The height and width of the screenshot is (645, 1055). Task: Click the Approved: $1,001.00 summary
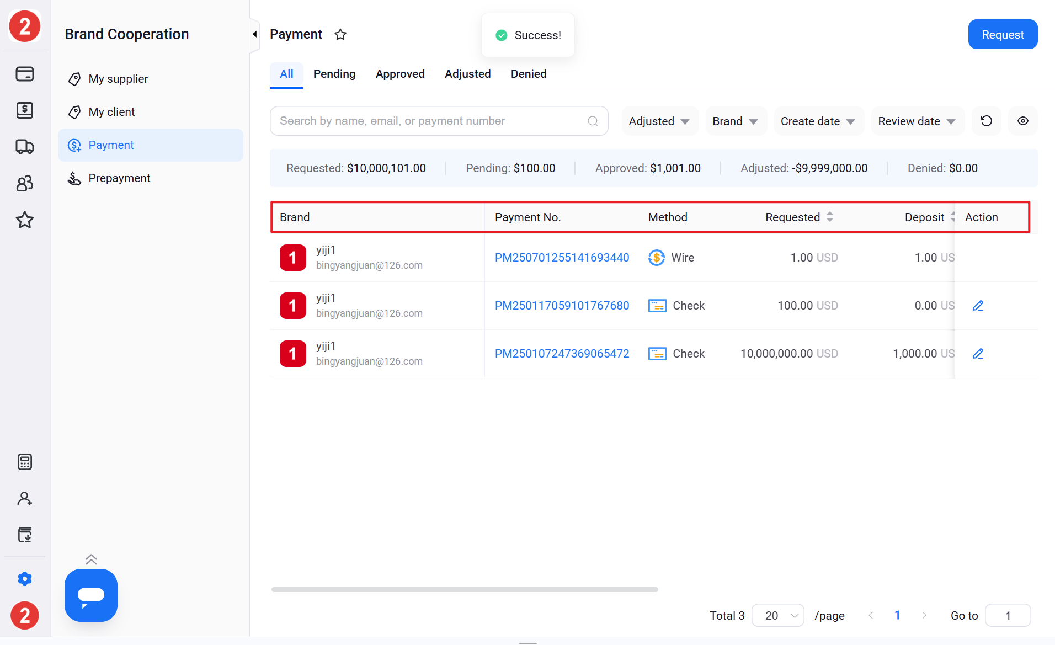(x=648, y=168)
